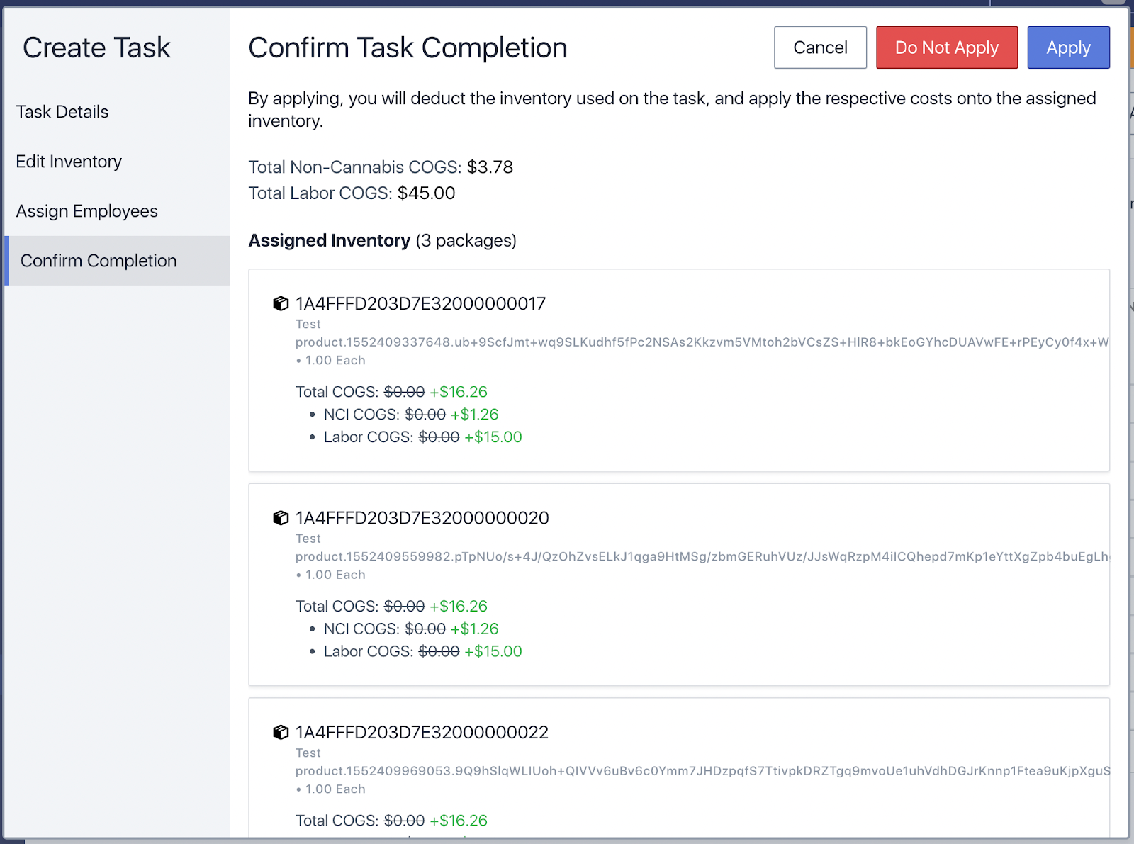Click package ID 1A4FFFD203D7E32000000017
This screenshot has height=844, width=1134.
pos(420,304)
